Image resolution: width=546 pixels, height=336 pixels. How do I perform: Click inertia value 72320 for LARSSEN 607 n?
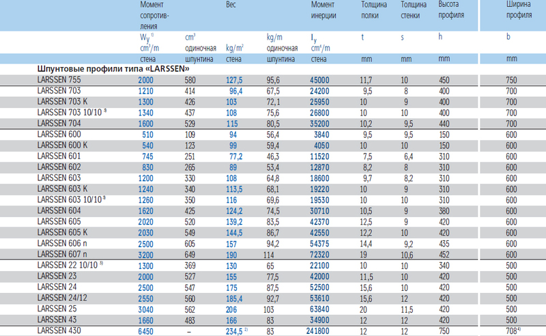pos(319,255)
